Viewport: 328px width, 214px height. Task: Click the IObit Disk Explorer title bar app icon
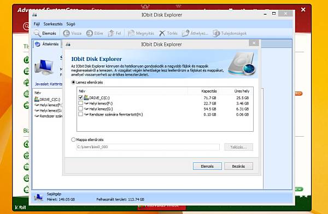coord(35,15)
